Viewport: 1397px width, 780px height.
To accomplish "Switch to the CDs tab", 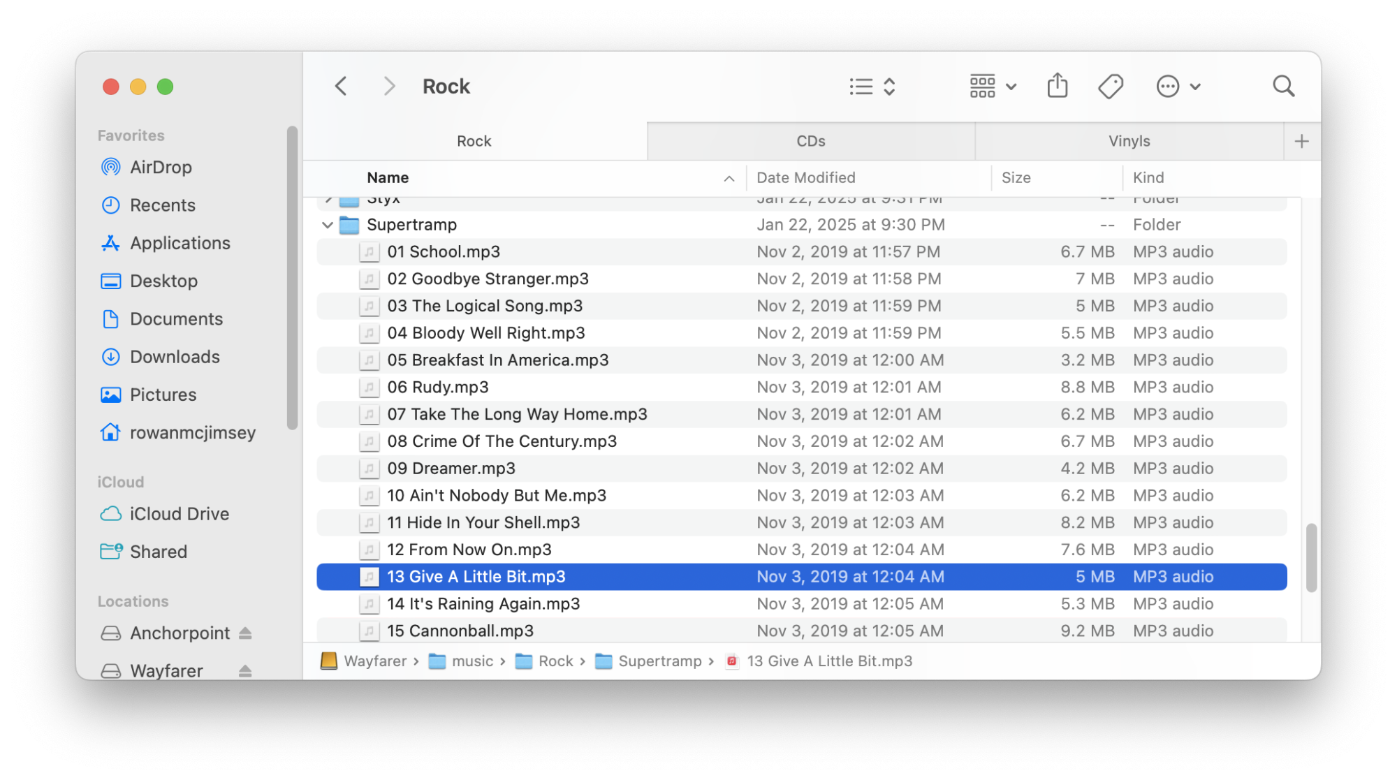I will point(810,142).
